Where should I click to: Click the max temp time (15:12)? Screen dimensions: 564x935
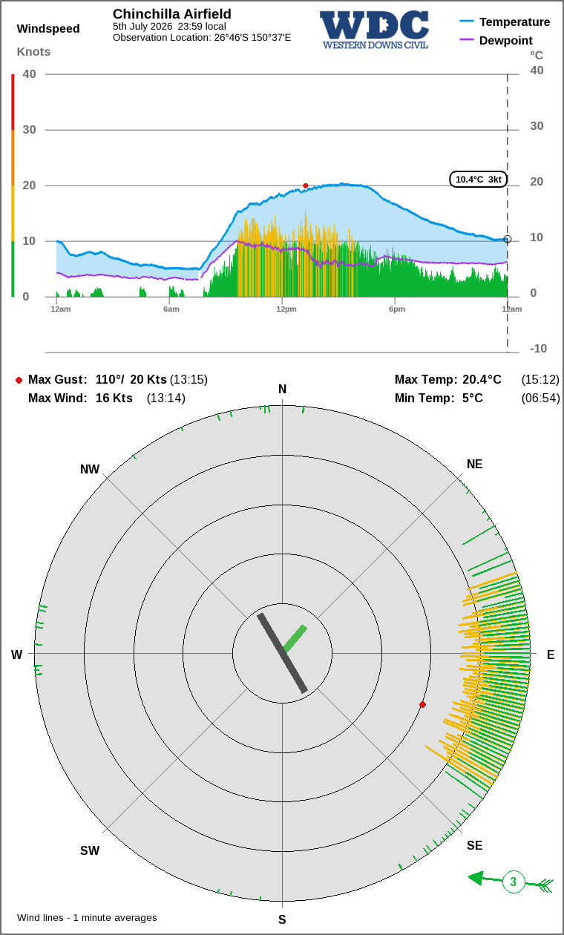tap(541, 379)
